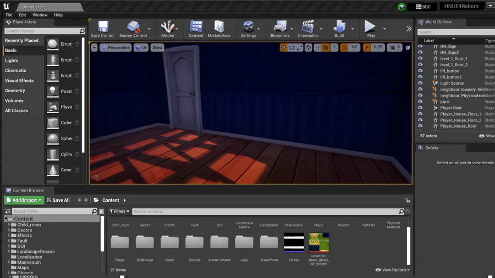Open the Marketplace toolbar icon
This screenshot has width=495, height=278.
pyautogui.click(x=219, y=29)
